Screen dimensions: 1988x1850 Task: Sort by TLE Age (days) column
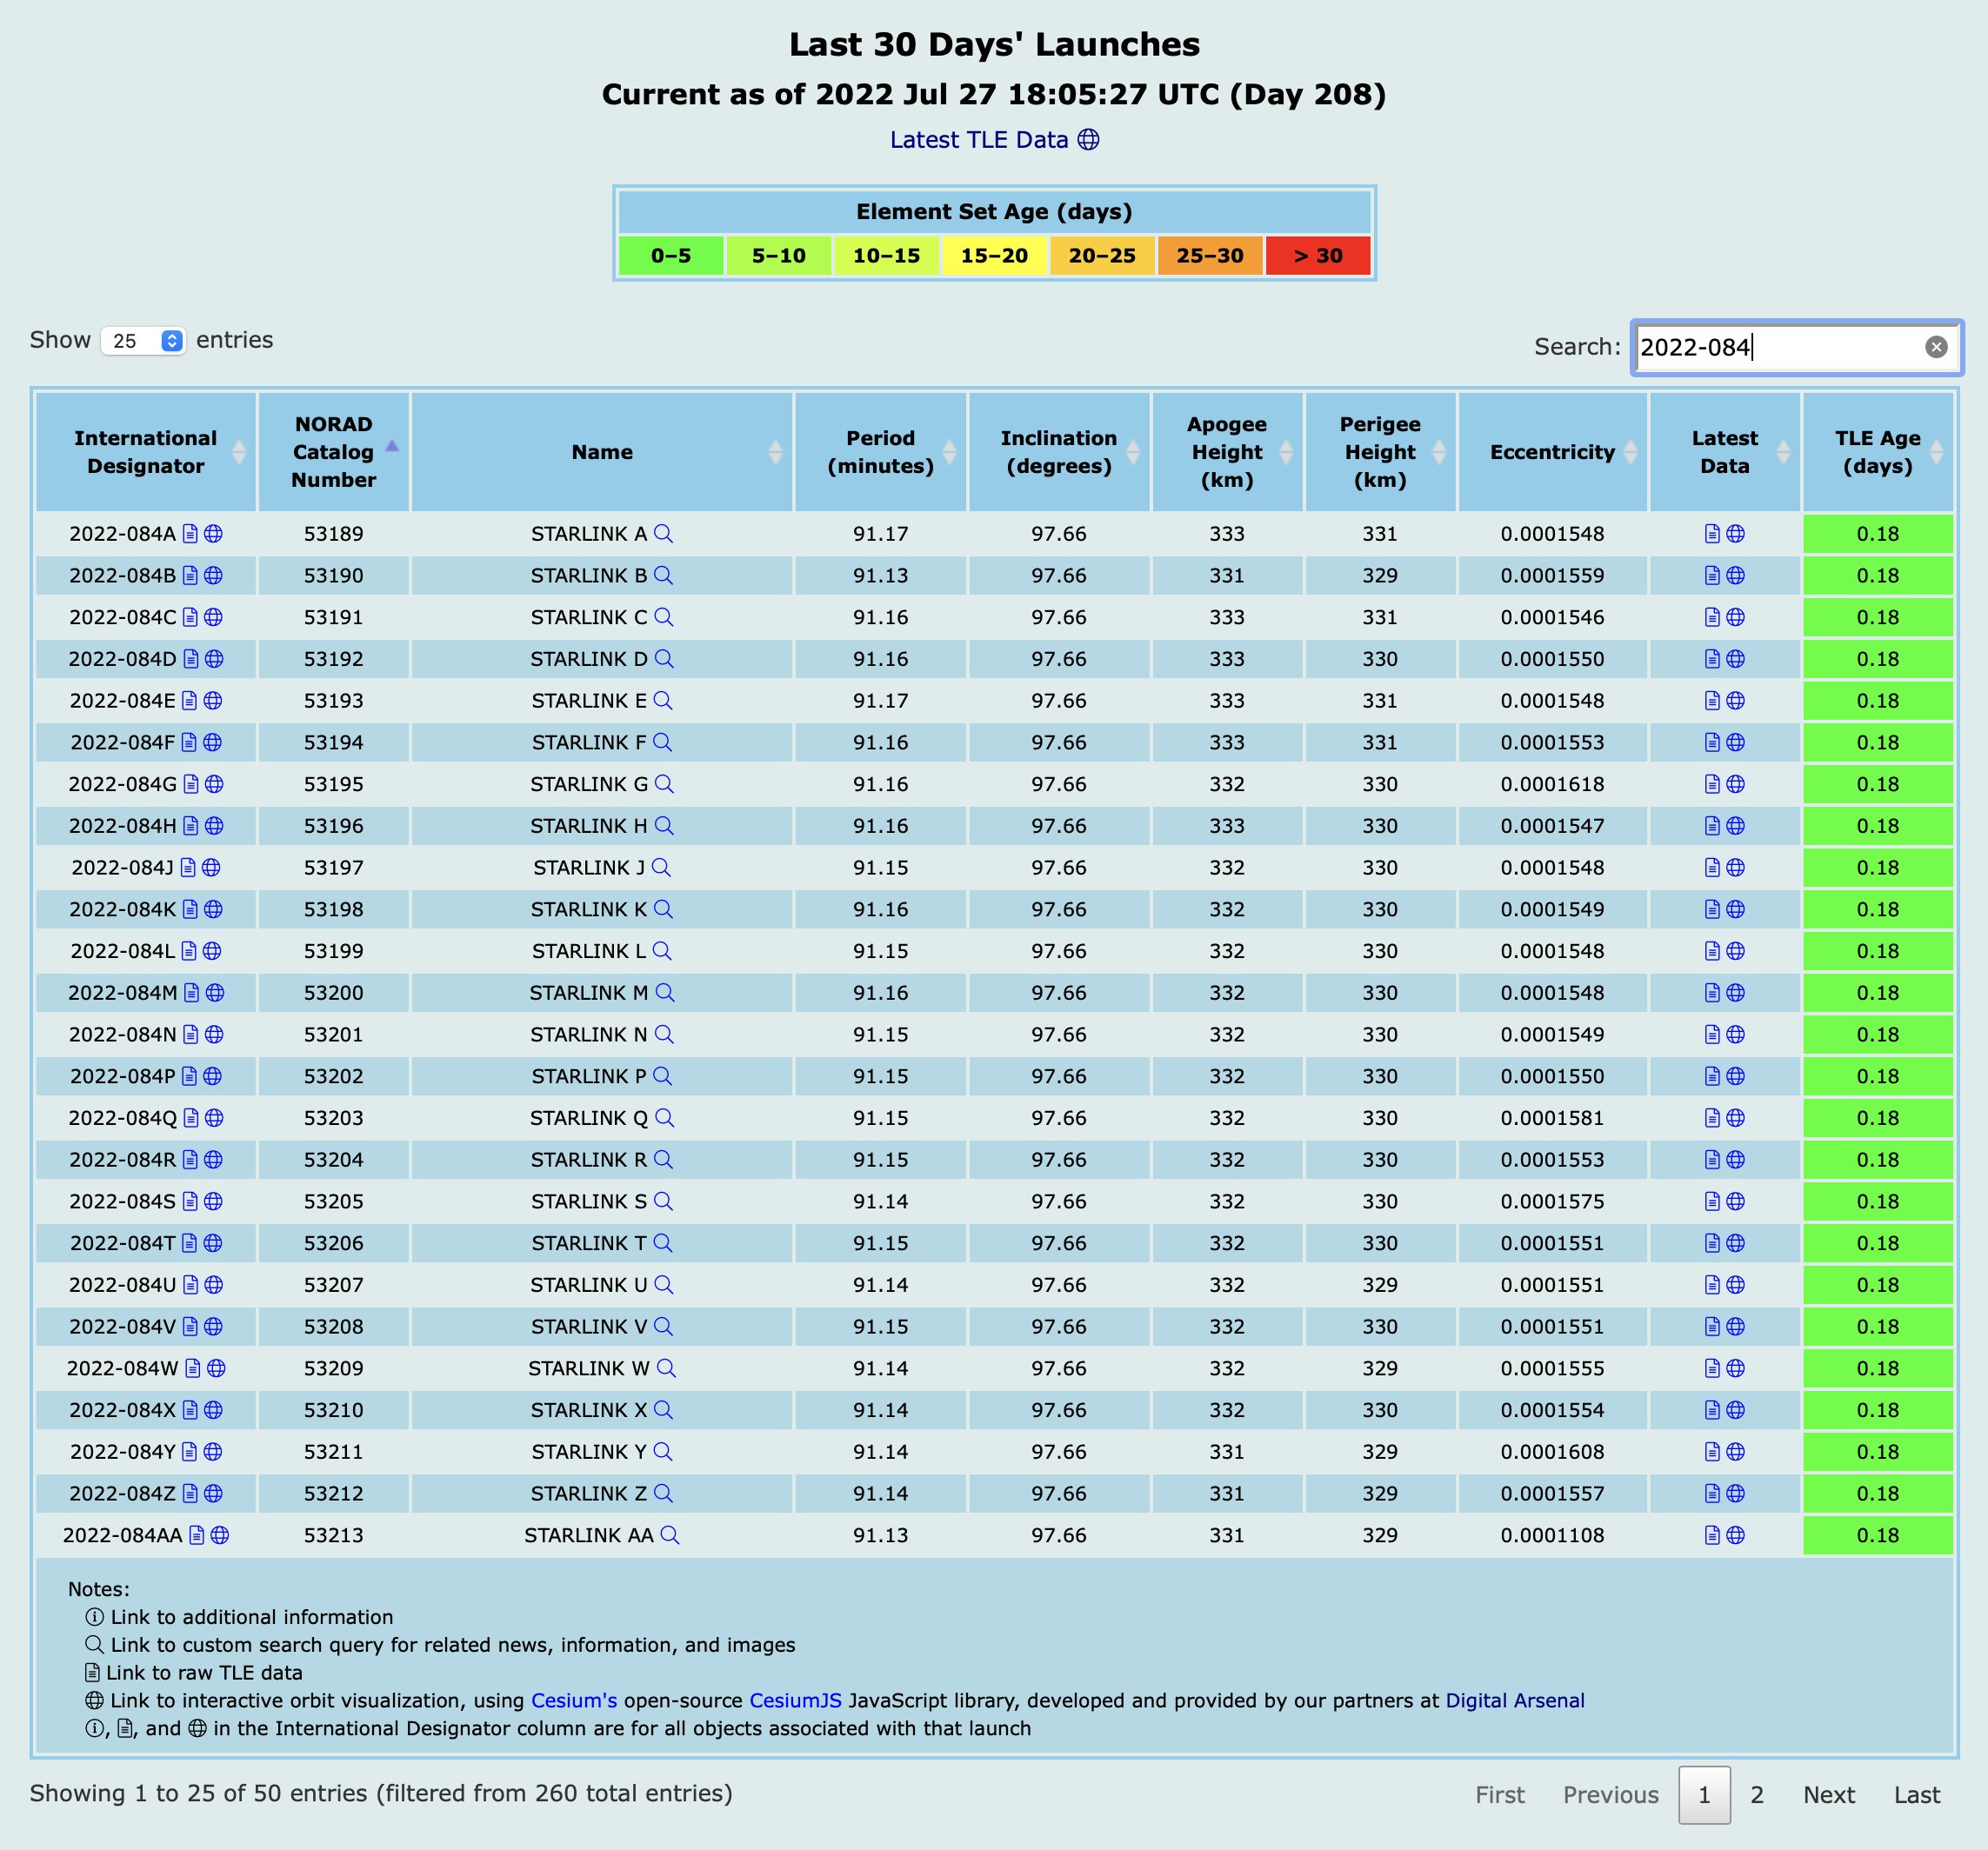[1878, 452]
